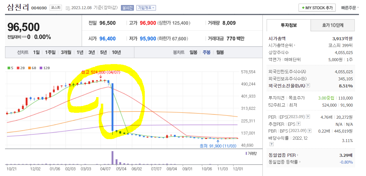Open the 삼천리 stock name link
The width and height of the screenshot is (366, 176).
tap(17, 7)
